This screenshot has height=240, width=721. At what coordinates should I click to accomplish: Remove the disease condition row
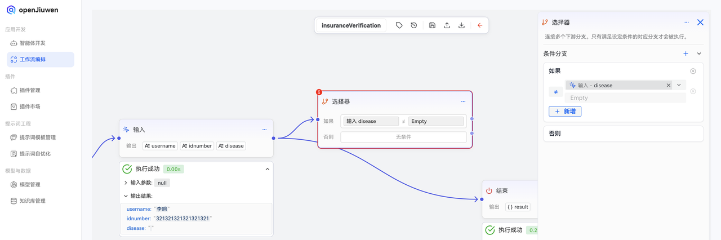click(693, 91)
